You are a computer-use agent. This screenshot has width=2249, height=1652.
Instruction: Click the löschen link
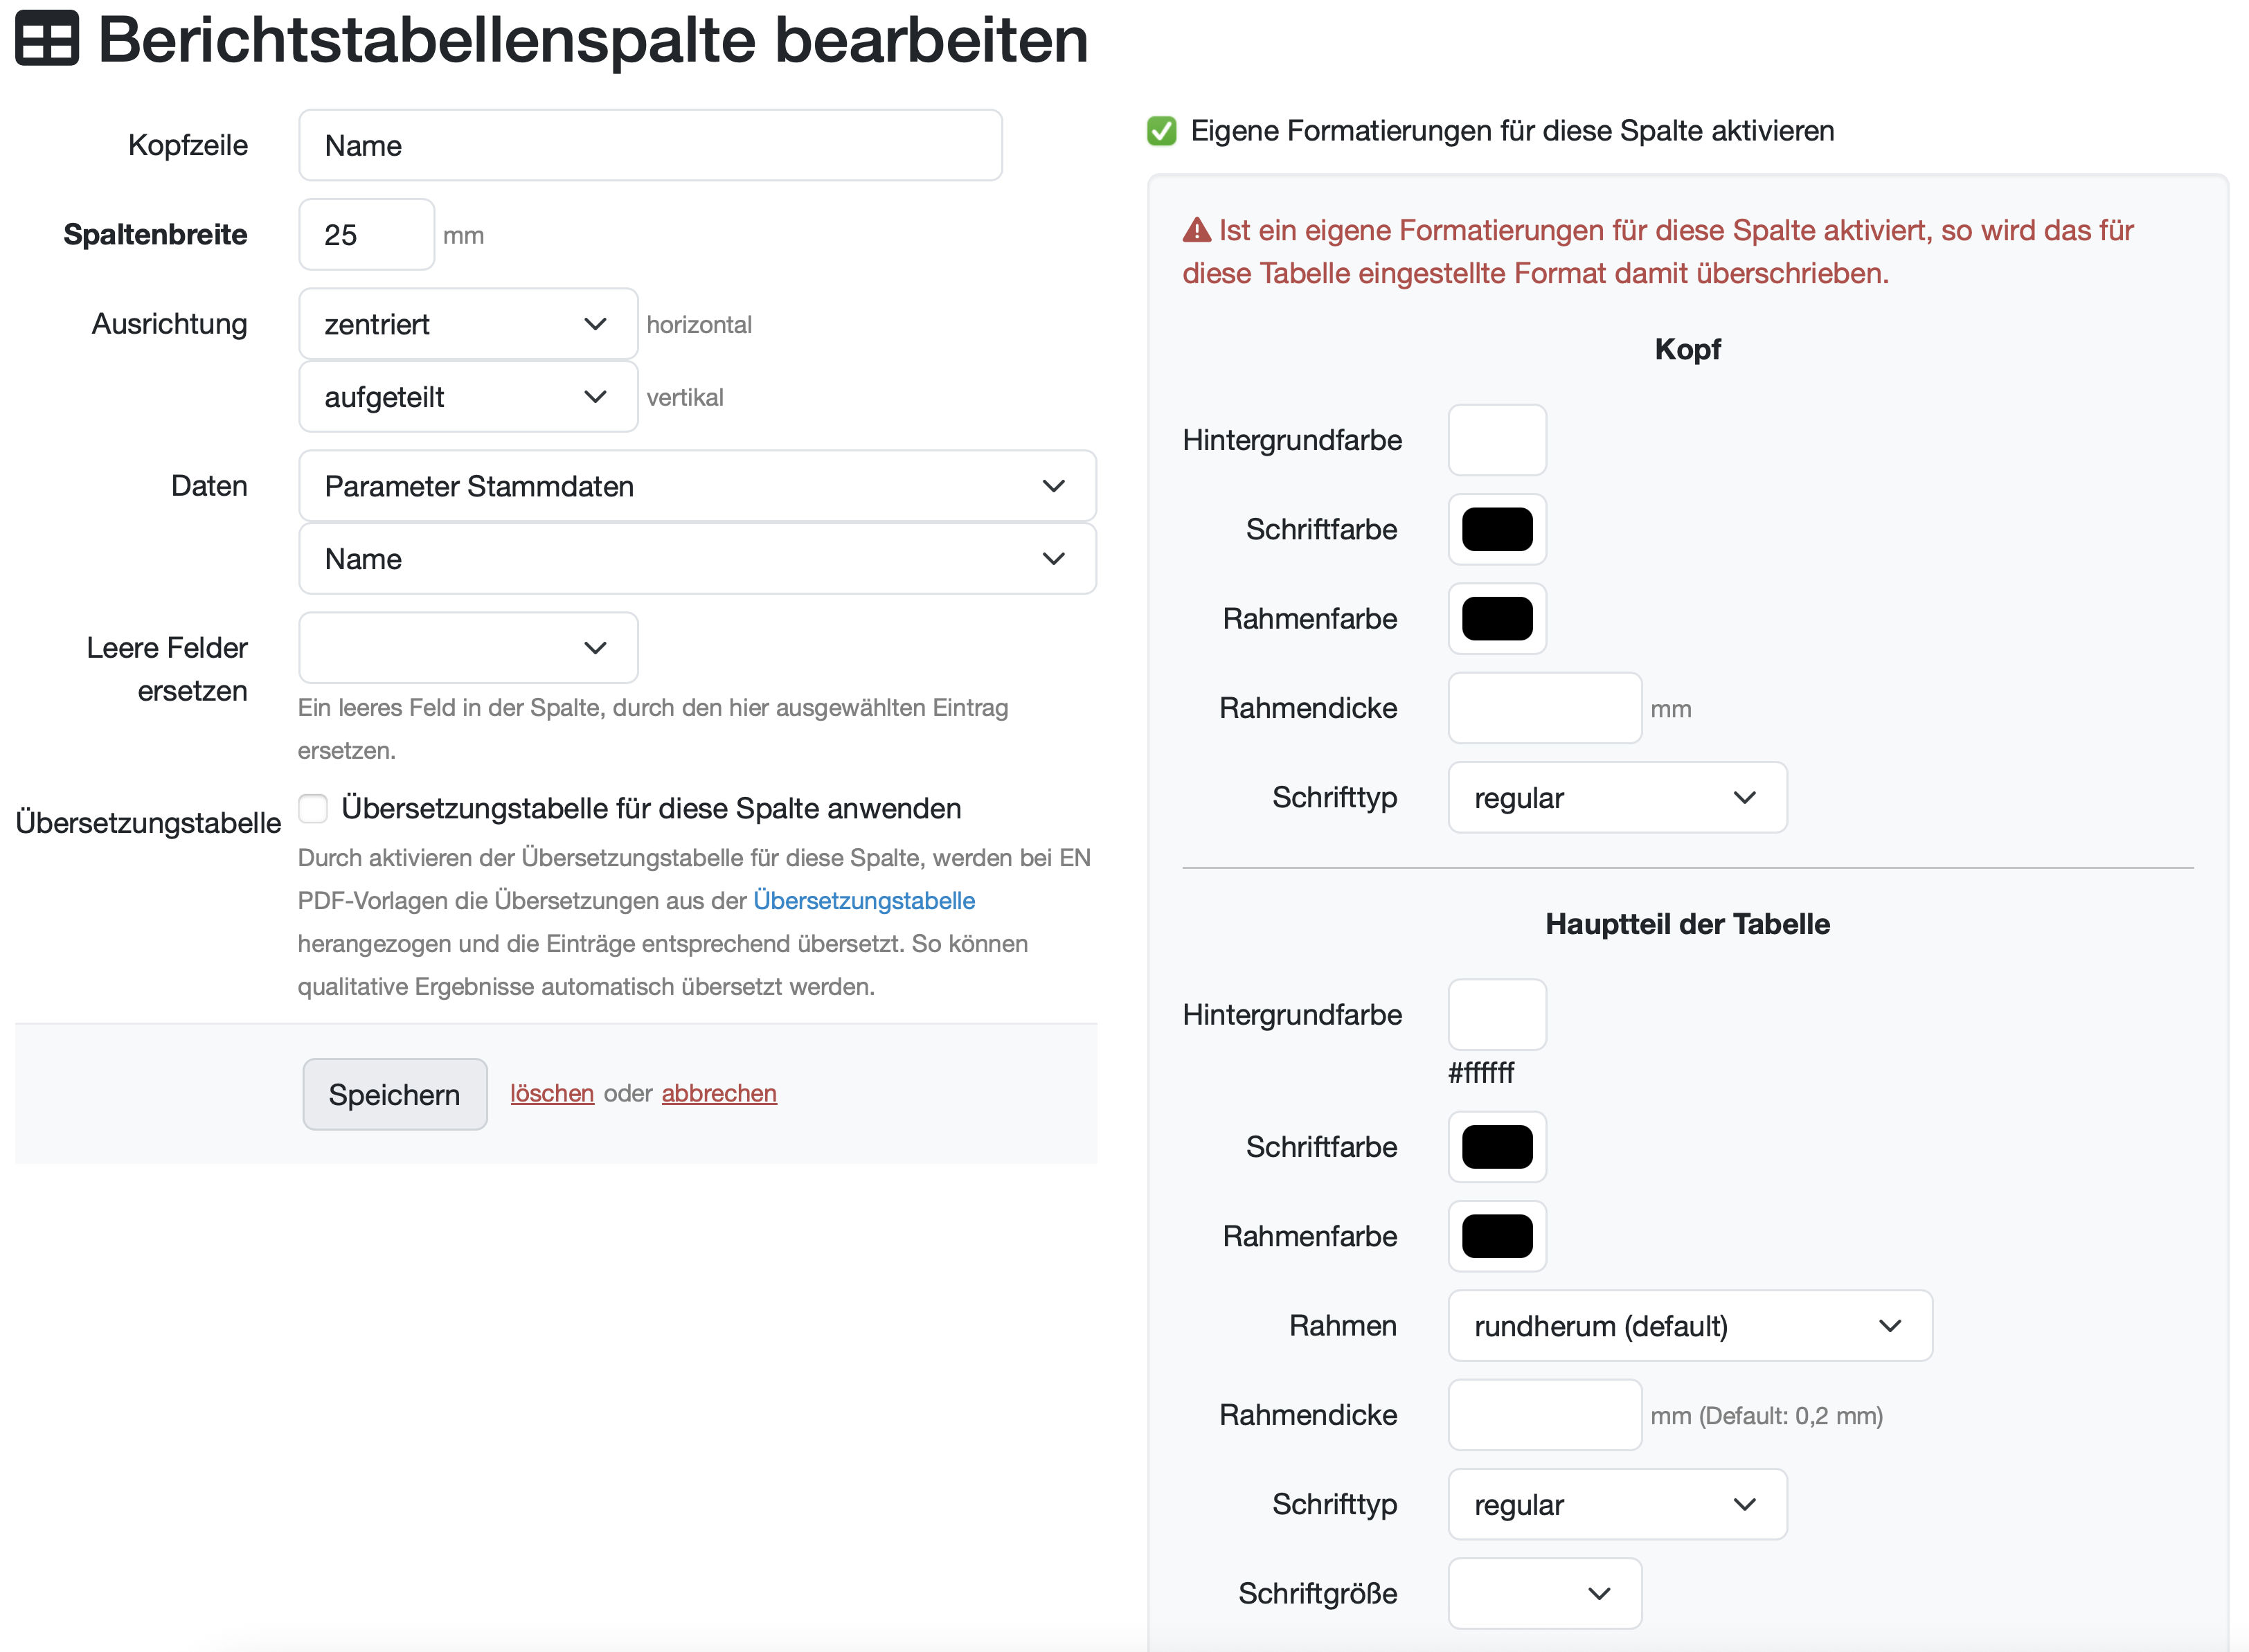pyautogui.click(x=552, y=1094)
